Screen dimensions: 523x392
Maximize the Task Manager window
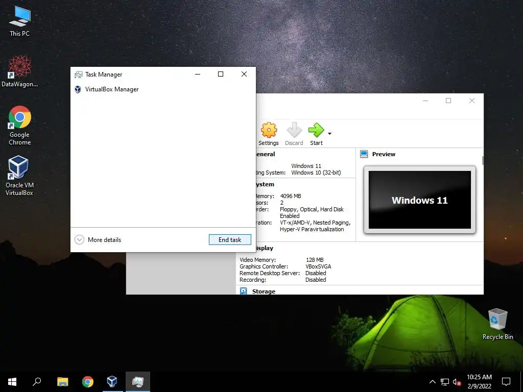221,74
